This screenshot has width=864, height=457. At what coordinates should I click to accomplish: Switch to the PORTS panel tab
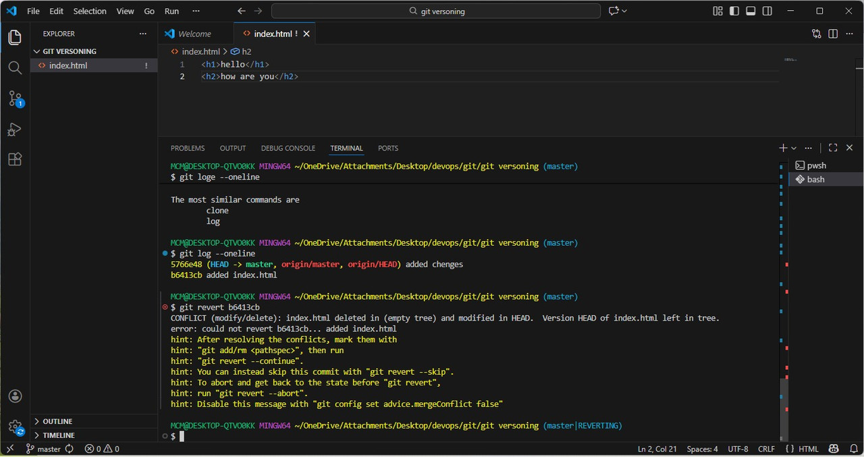(388, 148)
